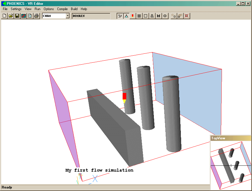Open a file with the folder icon
Screen dimensions: 252x191
pos(11,16)
